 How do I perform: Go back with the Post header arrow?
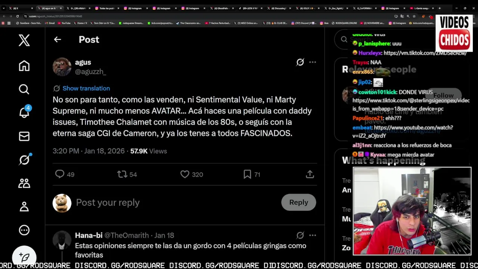(x=57, y=39)
